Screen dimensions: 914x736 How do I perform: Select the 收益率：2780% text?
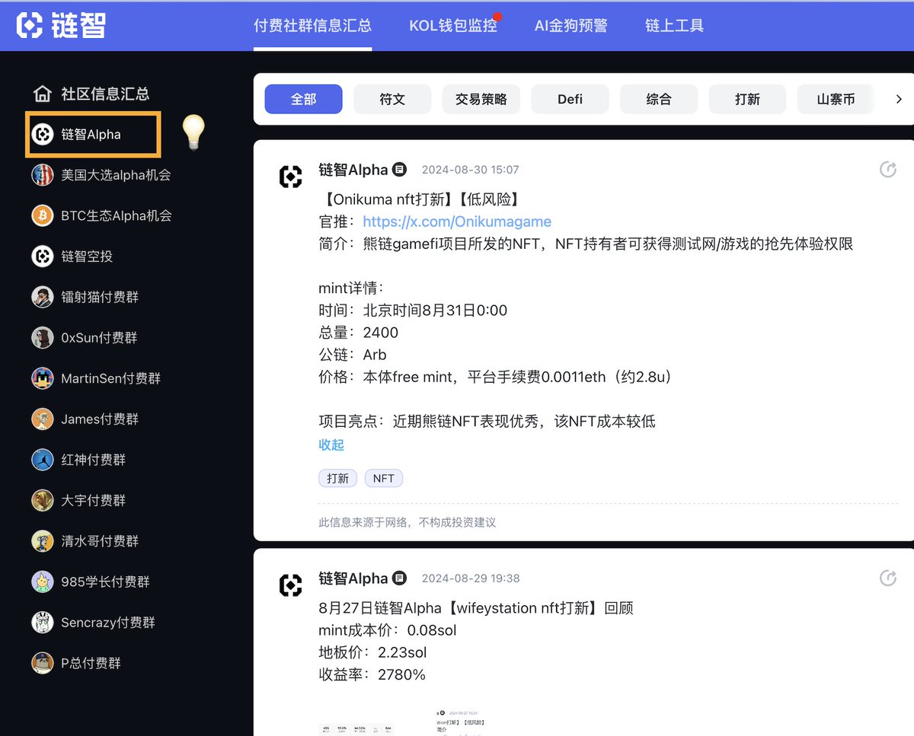372,674
